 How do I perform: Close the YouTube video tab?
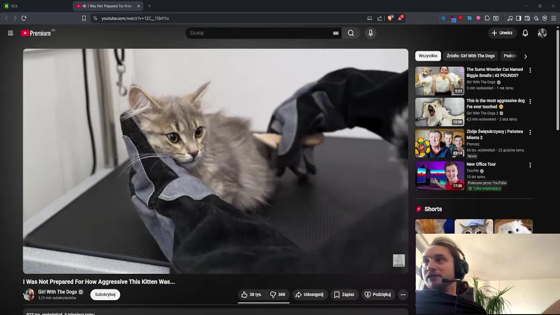(x=138, y=6)
